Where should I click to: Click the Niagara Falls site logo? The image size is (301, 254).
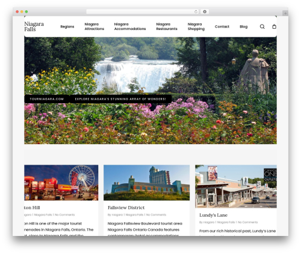click(34, 26)
